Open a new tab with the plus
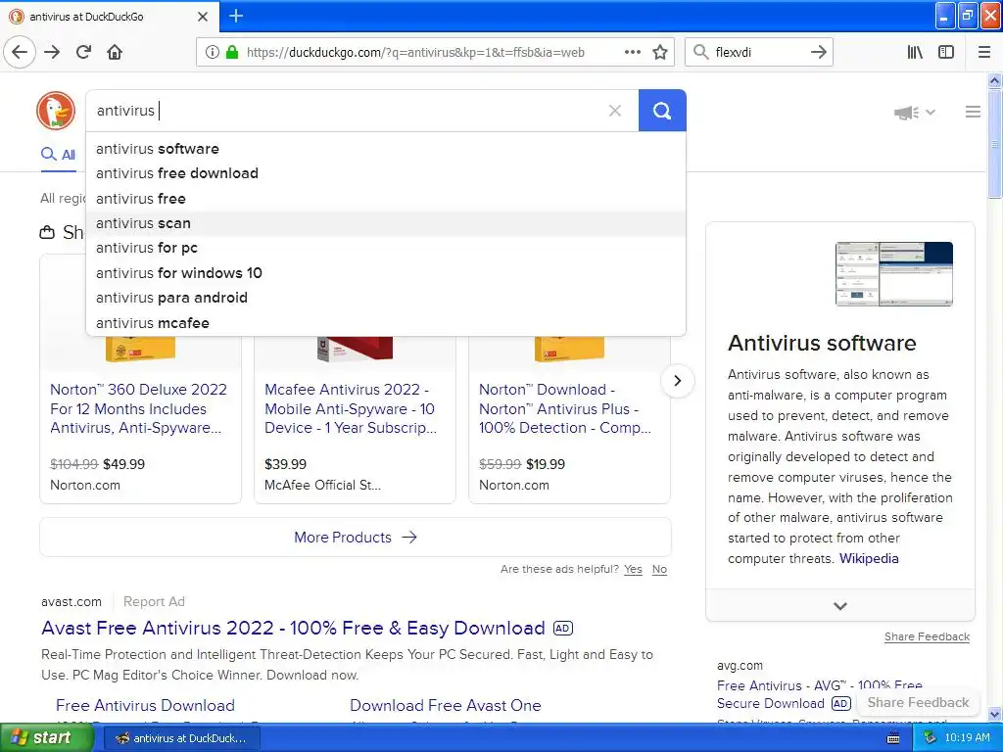The height and width of the screenshot is (752, 1003). [x=236, y=16]
